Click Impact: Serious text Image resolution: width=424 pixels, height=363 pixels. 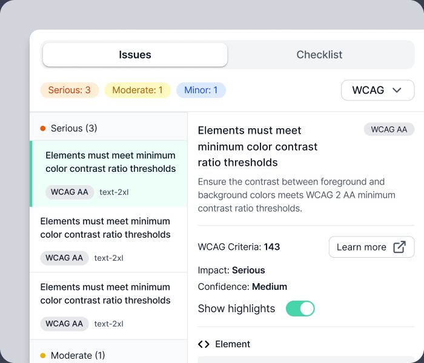click(231, 270)
